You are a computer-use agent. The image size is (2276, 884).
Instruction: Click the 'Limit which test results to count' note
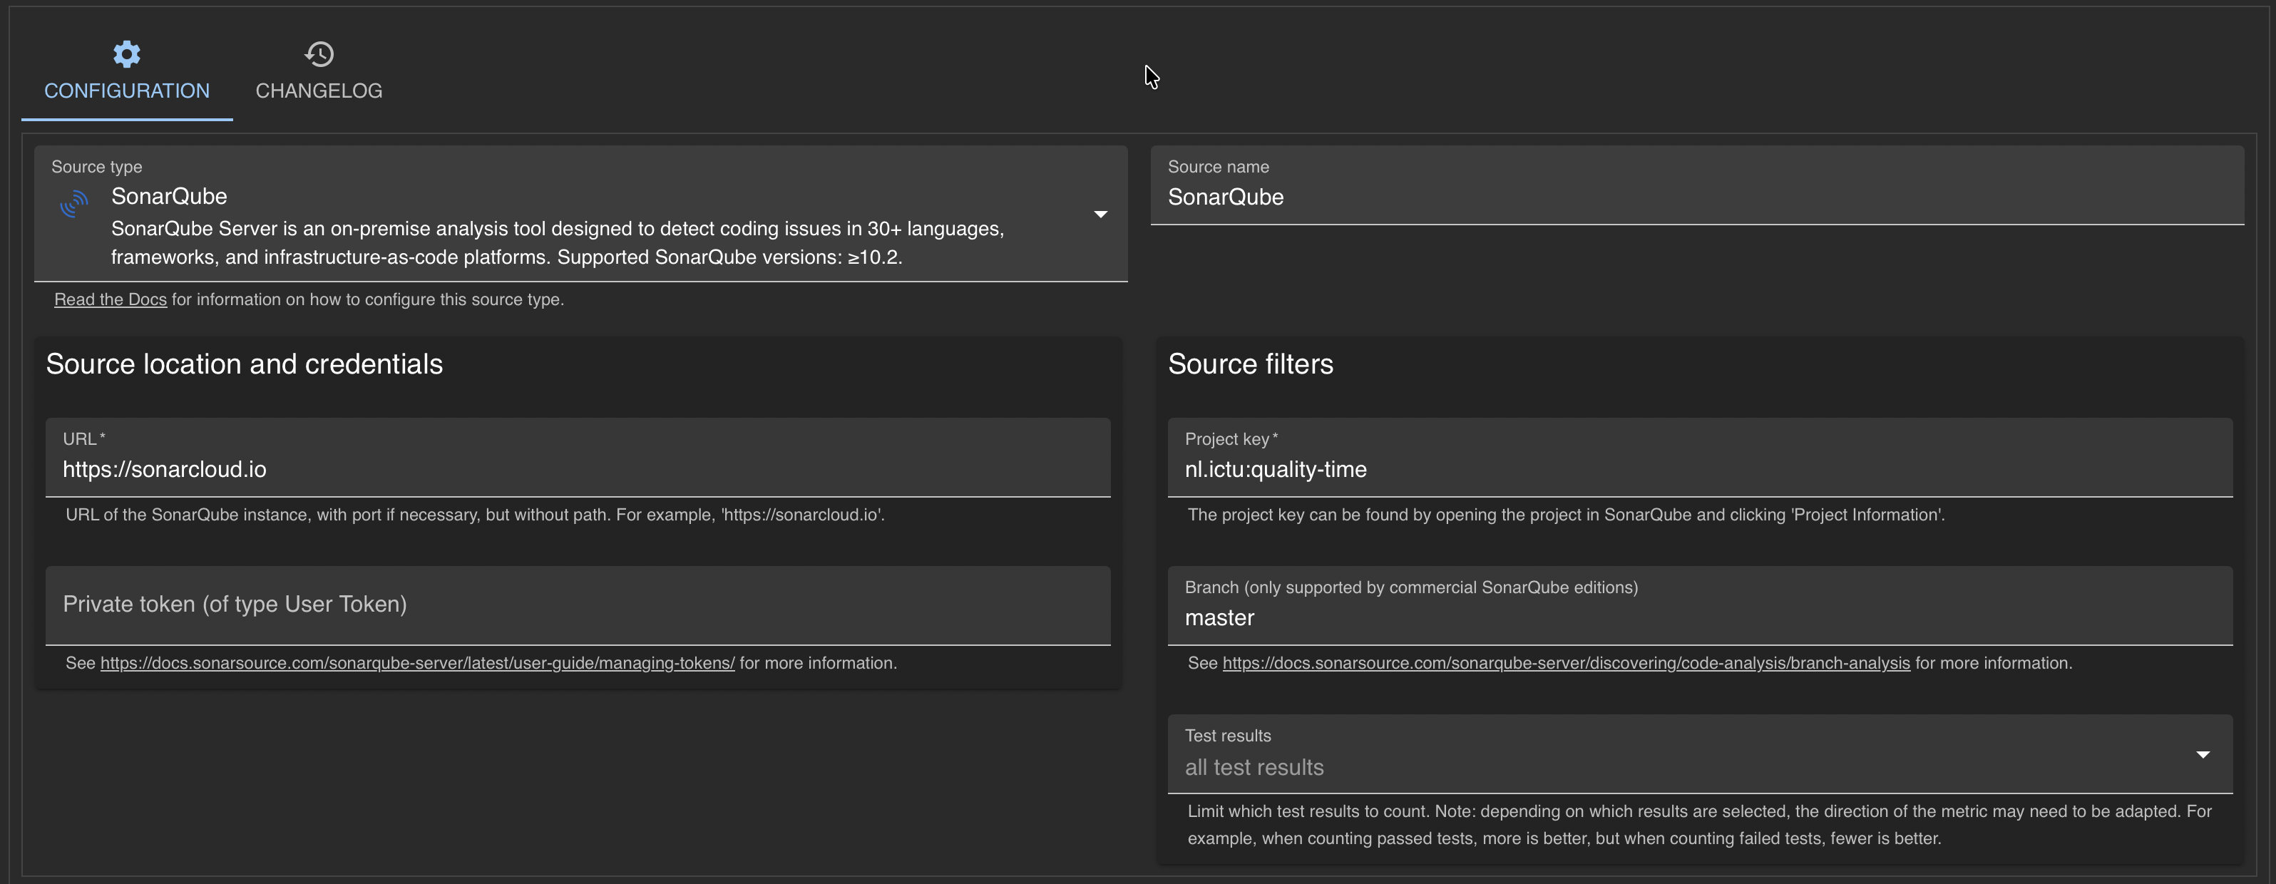(1700, 825)
